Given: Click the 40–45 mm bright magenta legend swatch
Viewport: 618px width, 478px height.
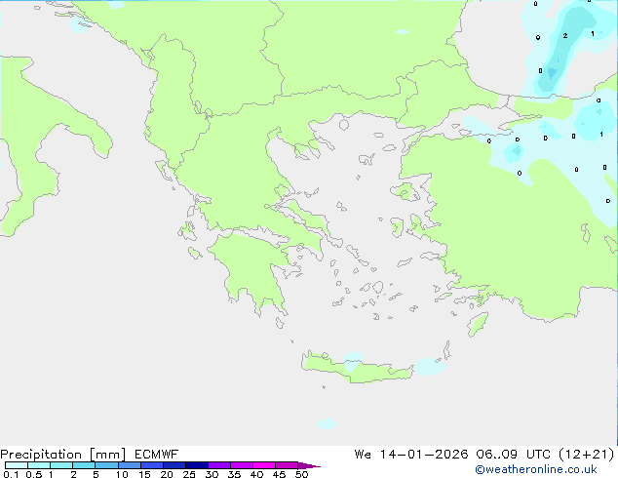Looking at the screenshot, I should coord(264,465).
